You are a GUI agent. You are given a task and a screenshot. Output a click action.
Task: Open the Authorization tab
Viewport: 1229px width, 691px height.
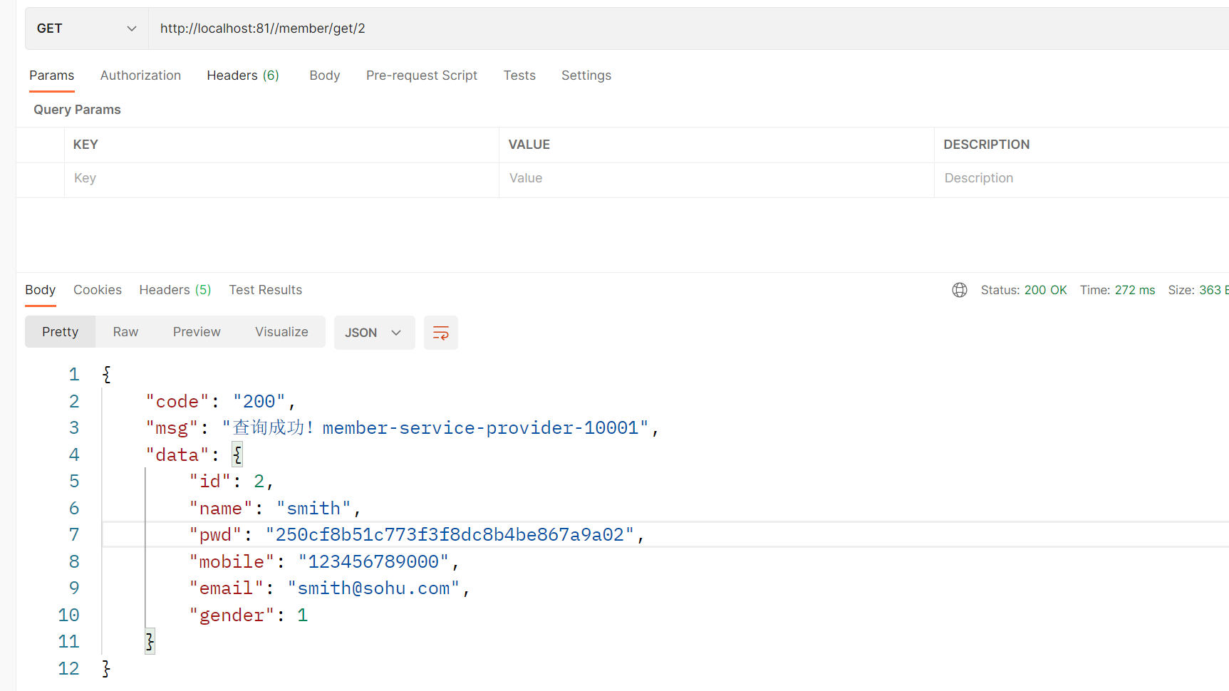click(140, 76)
